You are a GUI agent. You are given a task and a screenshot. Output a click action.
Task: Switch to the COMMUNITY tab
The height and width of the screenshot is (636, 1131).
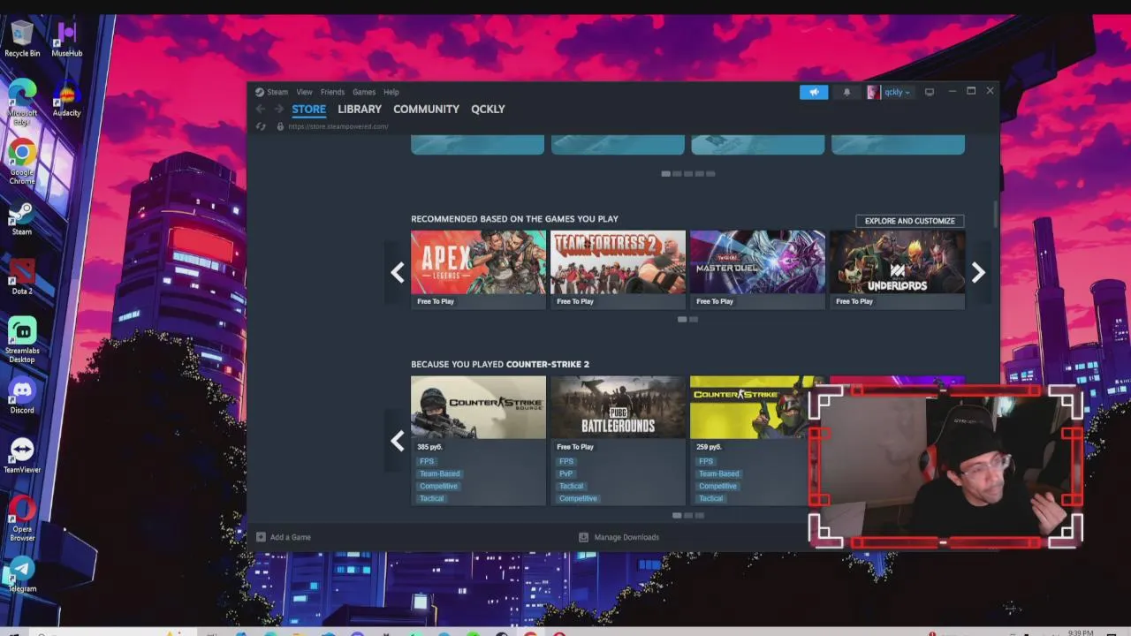(426, 109)
